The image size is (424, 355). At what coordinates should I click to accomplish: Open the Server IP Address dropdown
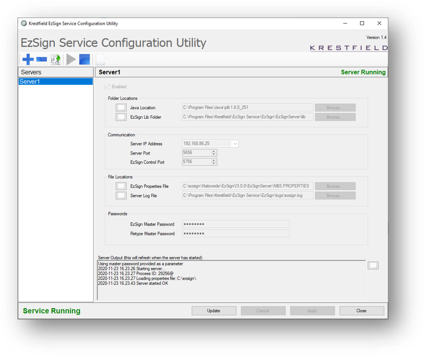[235, 144]
